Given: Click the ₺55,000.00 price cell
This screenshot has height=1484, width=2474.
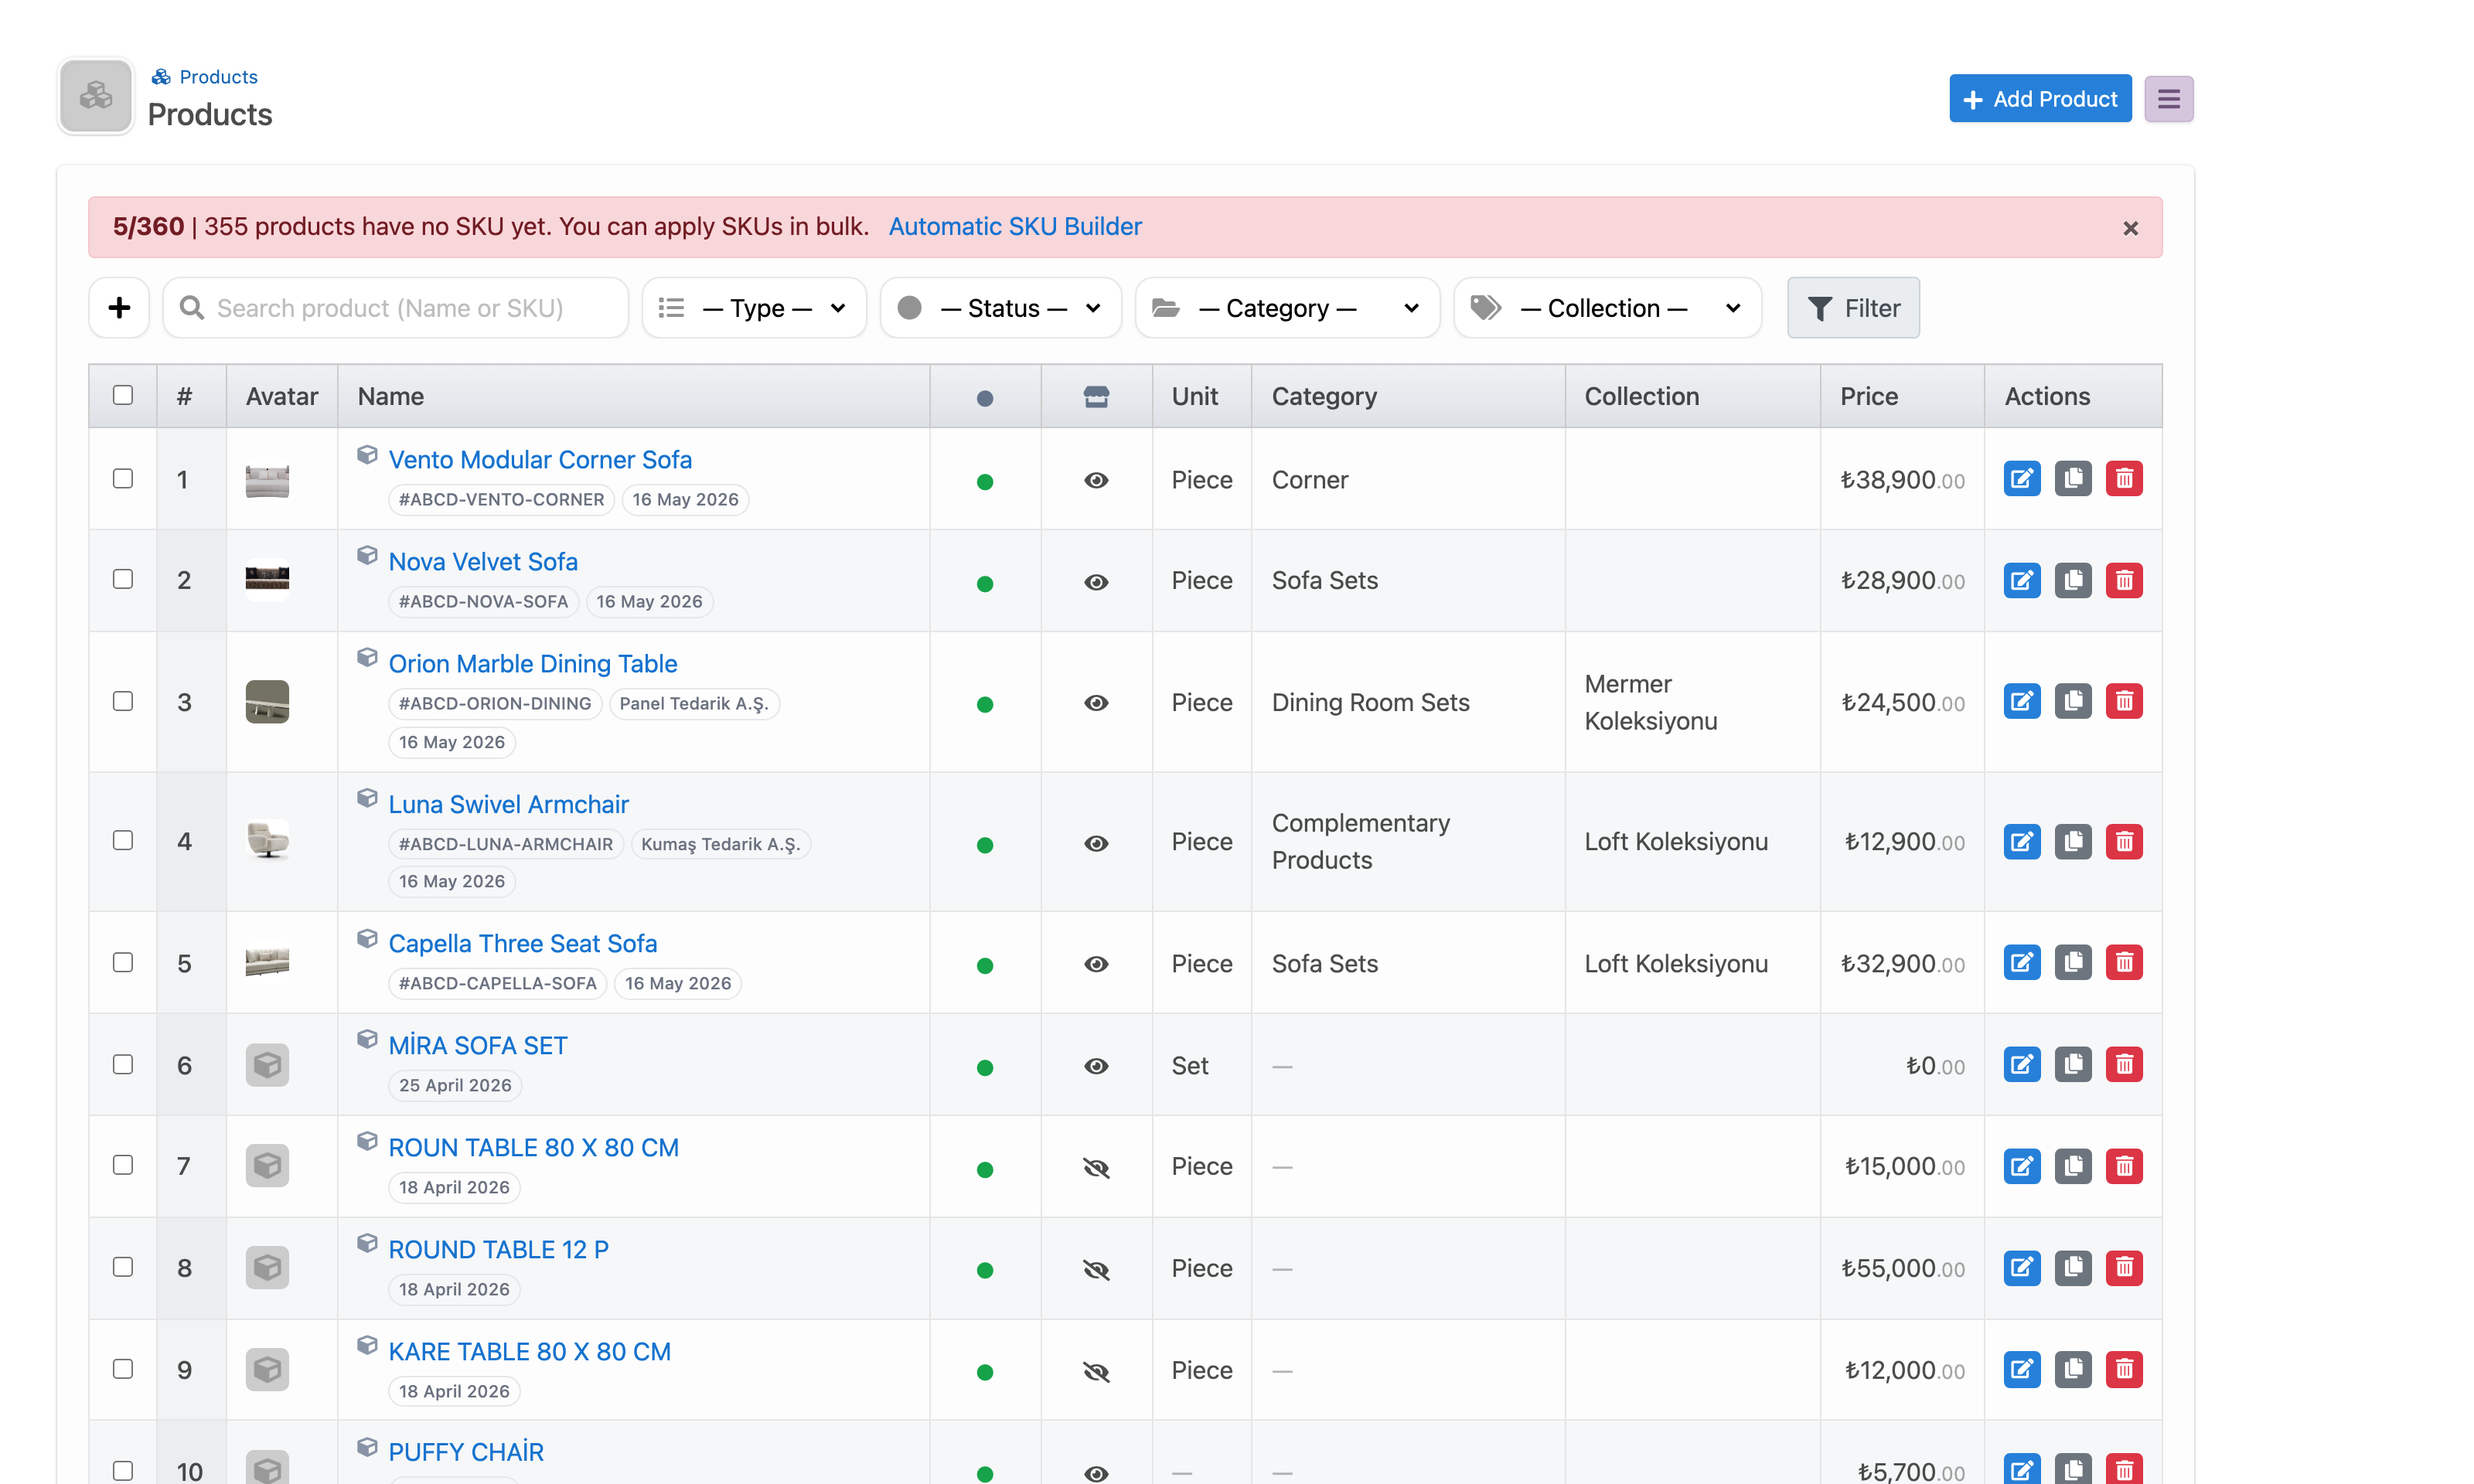Looking at the screenshot, I should tap(1902, 1269).
